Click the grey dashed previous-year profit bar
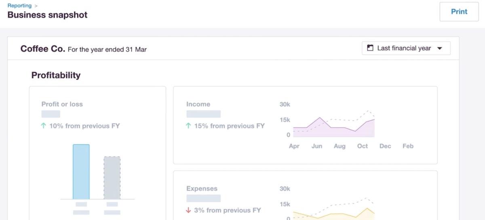Image resolution: width=485 pixels, height=220 pixels. click(x=112, y=178)
